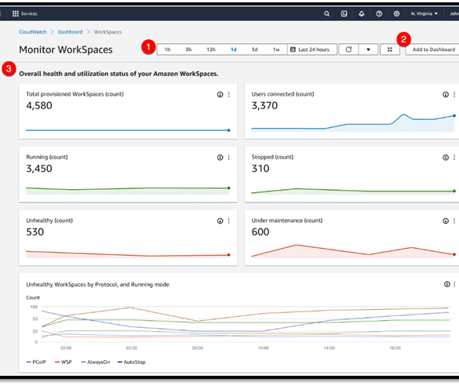Open options menu for Total provisioned WorkSpaces

click(x=229, y=94)
